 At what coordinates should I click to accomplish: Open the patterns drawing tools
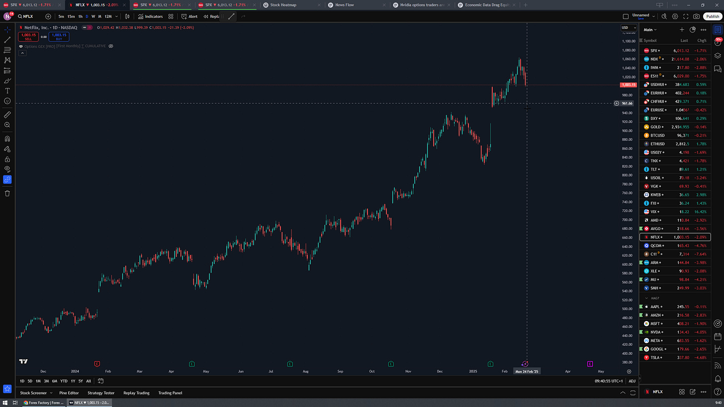click(x=7, y=60)
